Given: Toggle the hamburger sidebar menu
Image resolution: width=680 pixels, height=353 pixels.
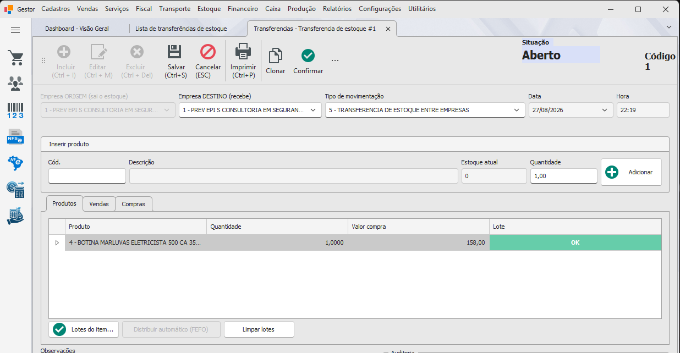Looking at the screenshot, I should pos(15,30).
